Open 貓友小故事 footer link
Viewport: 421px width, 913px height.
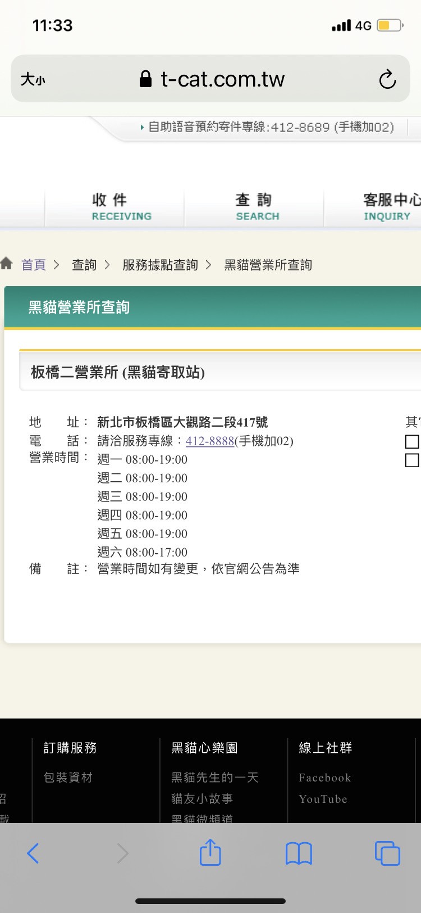202,799
